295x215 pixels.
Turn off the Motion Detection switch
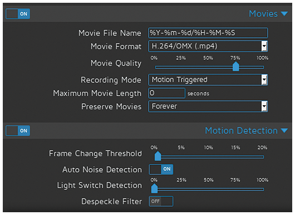(18, 131)
